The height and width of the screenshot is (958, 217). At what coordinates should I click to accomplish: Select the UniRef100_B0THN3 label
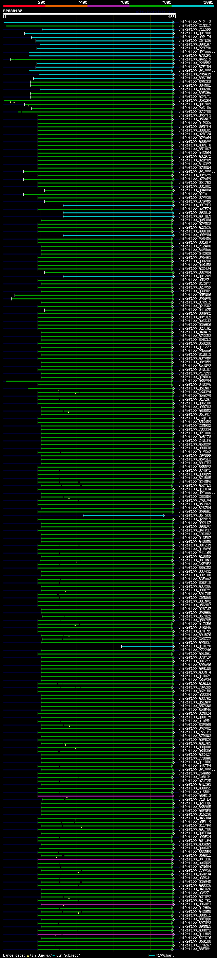coord(194,560)
